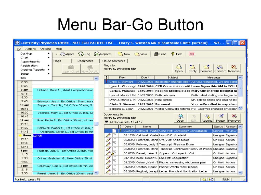Click flags list scrollbar down arrow
The height and width of the screenshot is (195, 261).
(x=240, y=108)
